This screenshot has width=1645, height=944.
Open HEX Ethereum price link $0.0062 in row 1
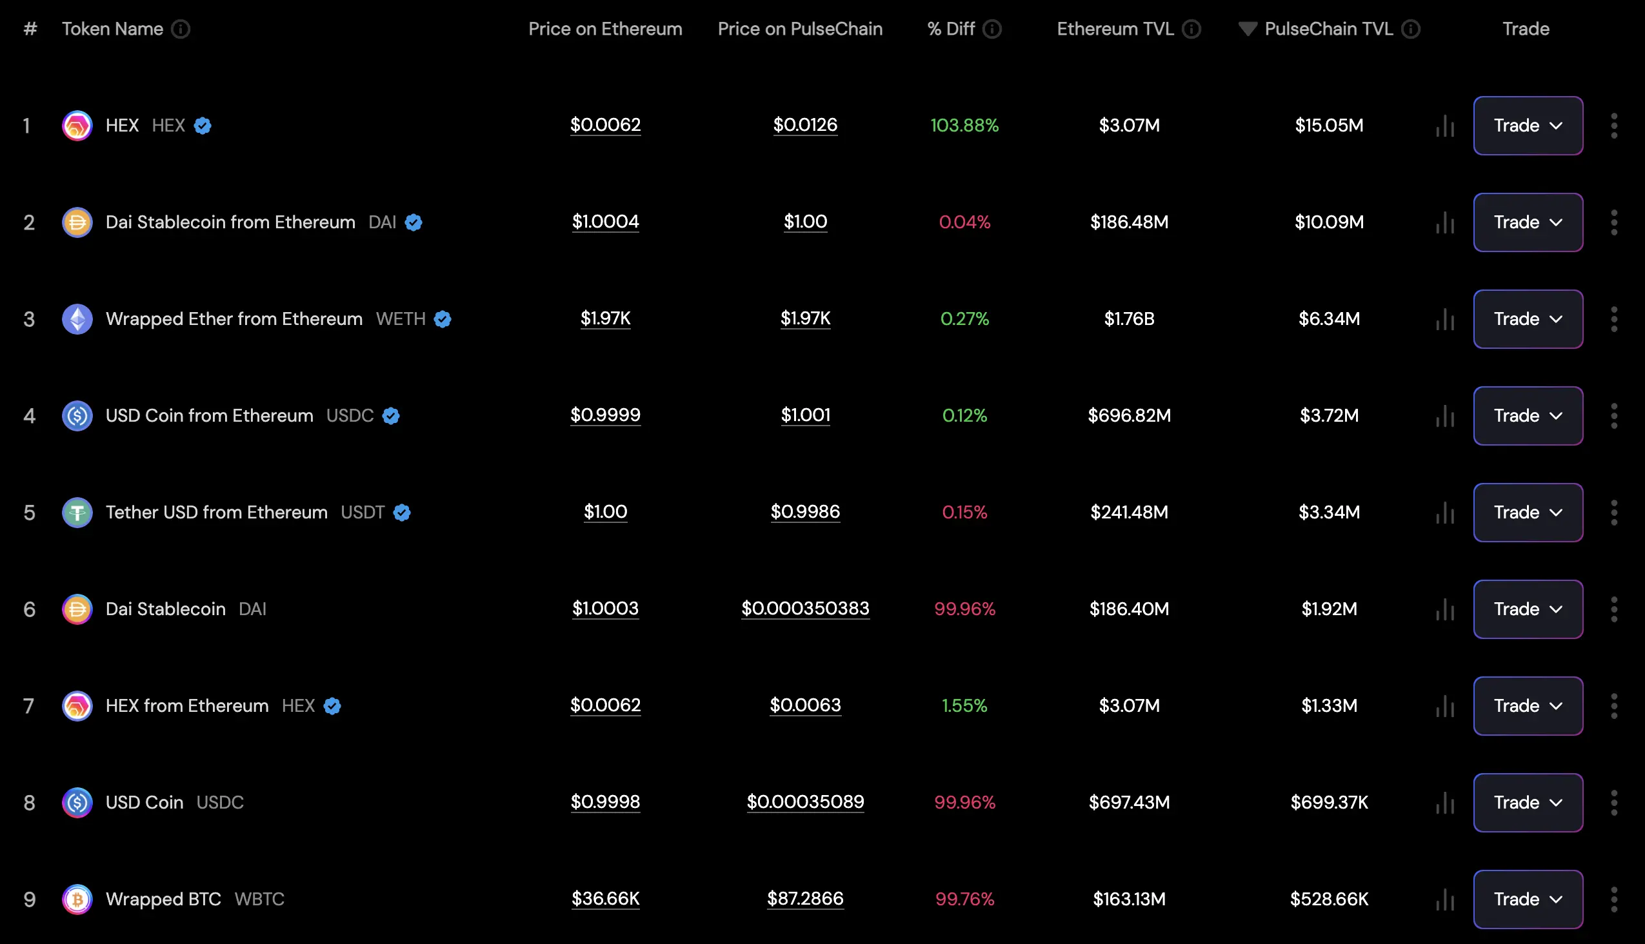[x=605, y=124]
